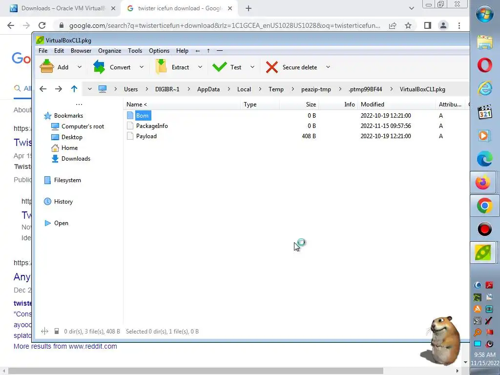Open the Test dropdown arrow

pyautogui.click(x=252, y=67)
